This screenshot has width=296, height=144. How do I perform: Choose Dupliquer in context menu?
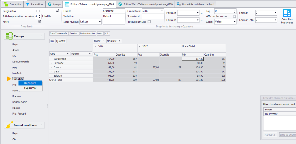point(30,83)
